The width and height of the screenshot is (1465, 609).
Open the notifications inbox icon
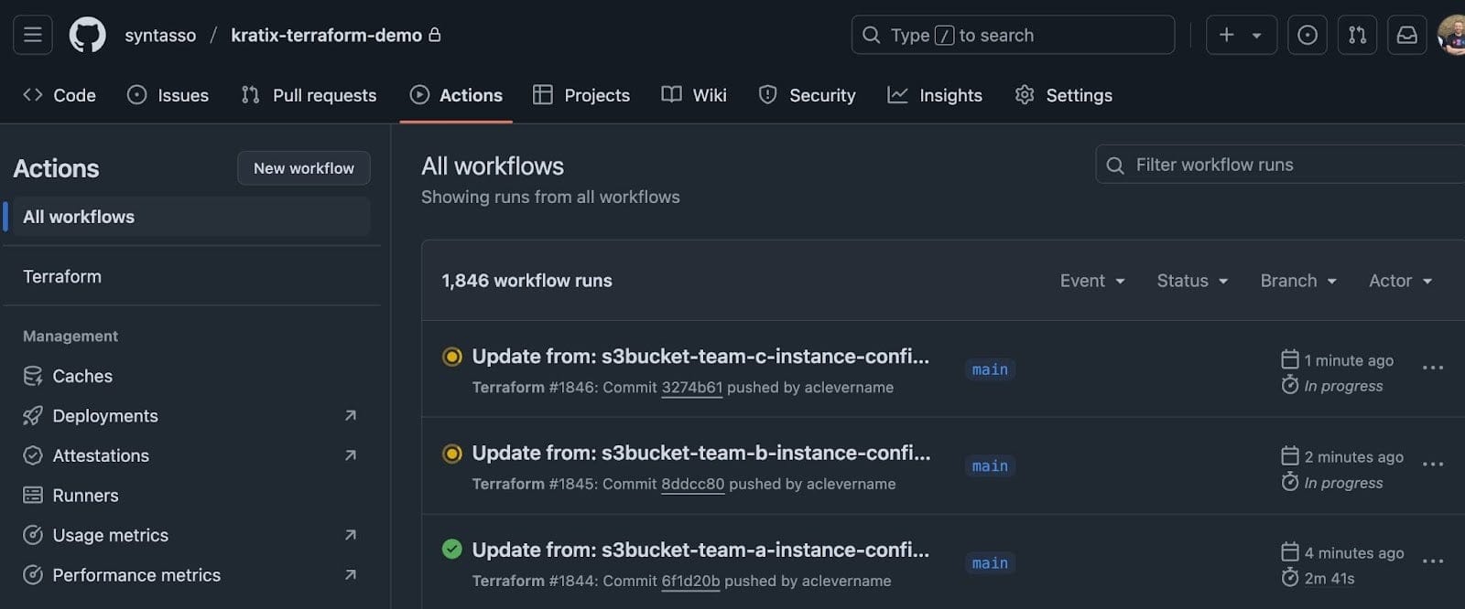coord(1407,35)
